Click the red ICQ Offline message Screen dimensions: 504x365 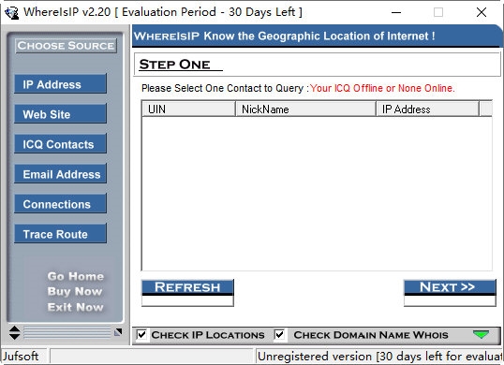(382, 88)
